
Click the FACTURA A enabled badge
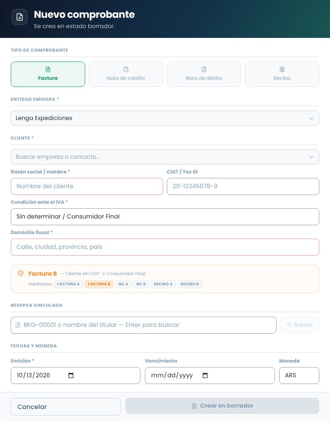[x=68, y=284]
